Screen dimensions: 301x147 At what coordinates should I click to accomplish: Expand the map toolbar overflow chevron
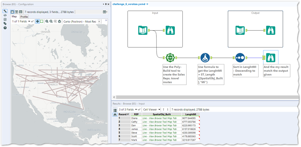tap(106, 20)
